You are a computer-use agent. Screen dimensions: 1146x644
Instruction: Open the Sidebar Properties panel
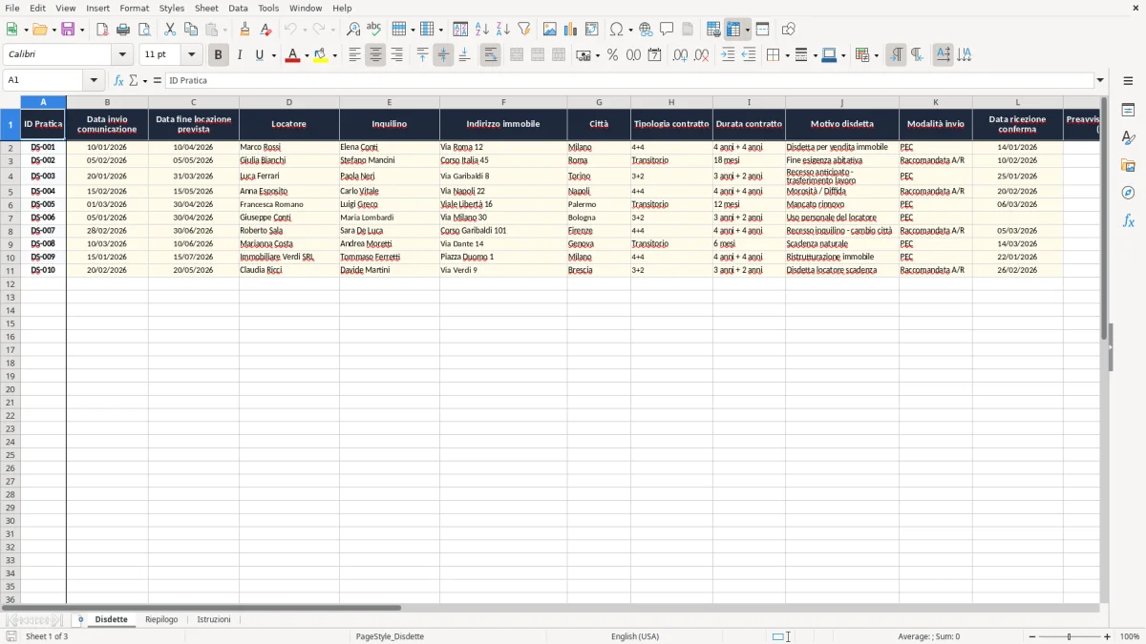click(1128, 111)
